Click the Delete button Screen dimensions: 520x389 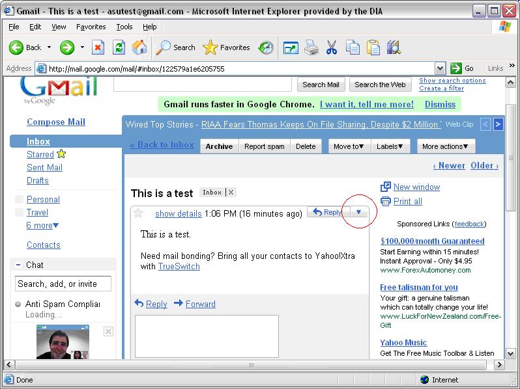[306, 146]
